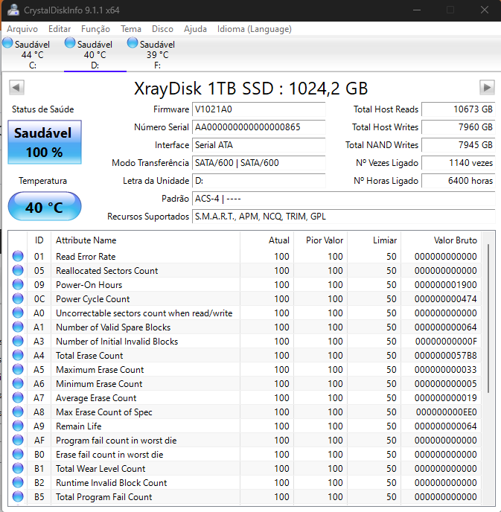Open the Editar menu

click(x=60, y=29)
